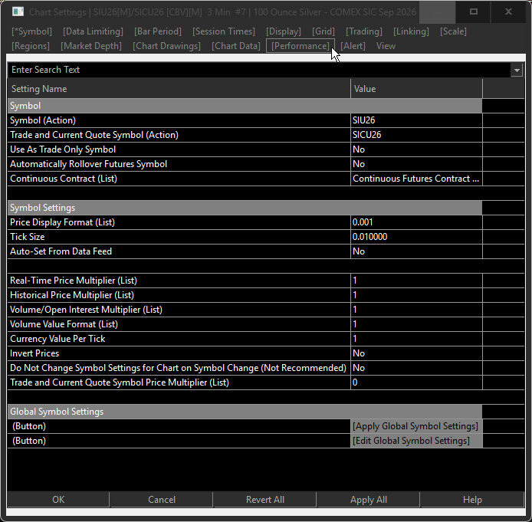Image resolution: width=532 pixels, height=522 pixels.
Task: Open Help for chart settings
Action: (472, 500)
